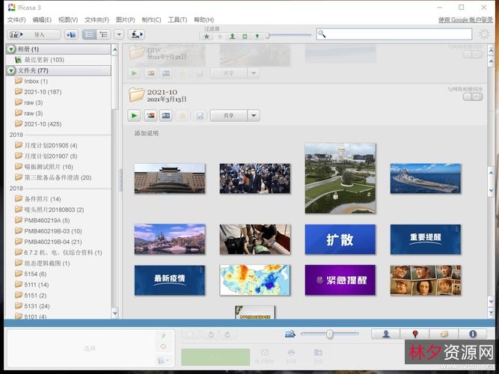Screen dimensions: 499x374
Task: Collapse the 文件夹 (77) section
Action: point(11,70)
